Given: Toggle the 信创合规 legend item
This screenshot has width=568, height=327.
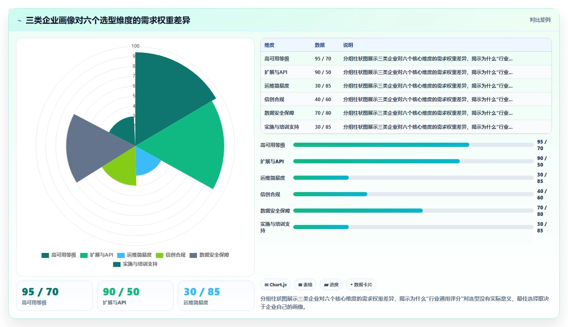Looking at the screenshot, I should pos(171,255).
